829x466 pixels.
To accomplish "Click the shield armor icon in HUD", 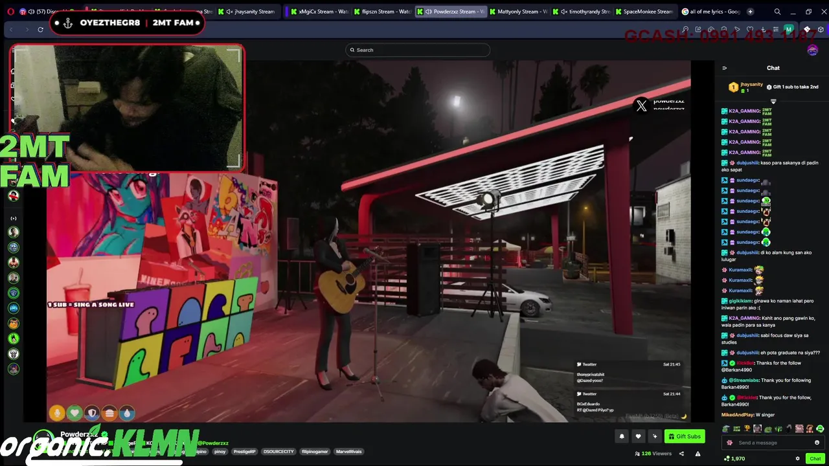I will pyautogui.click(x=92, y=413).
